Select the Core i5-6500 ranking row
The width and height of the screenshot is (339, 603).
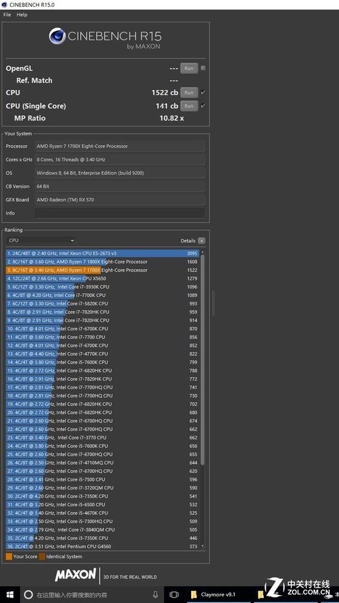click(102, 504)
